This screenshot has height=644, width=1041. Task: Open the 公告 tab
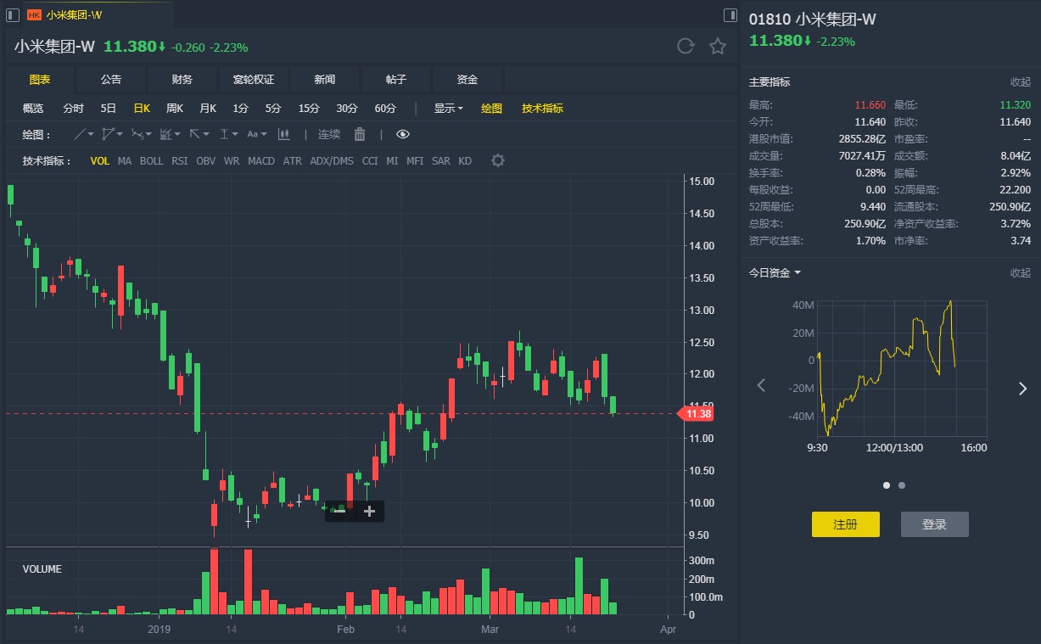[110, 79]
